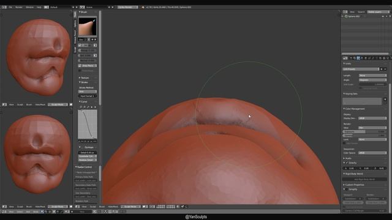
Task: Expand the Audio panel
Action: point(347,158)
